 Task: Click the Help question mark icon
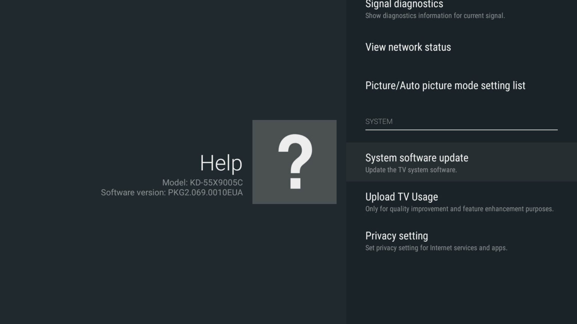(295, 162)
